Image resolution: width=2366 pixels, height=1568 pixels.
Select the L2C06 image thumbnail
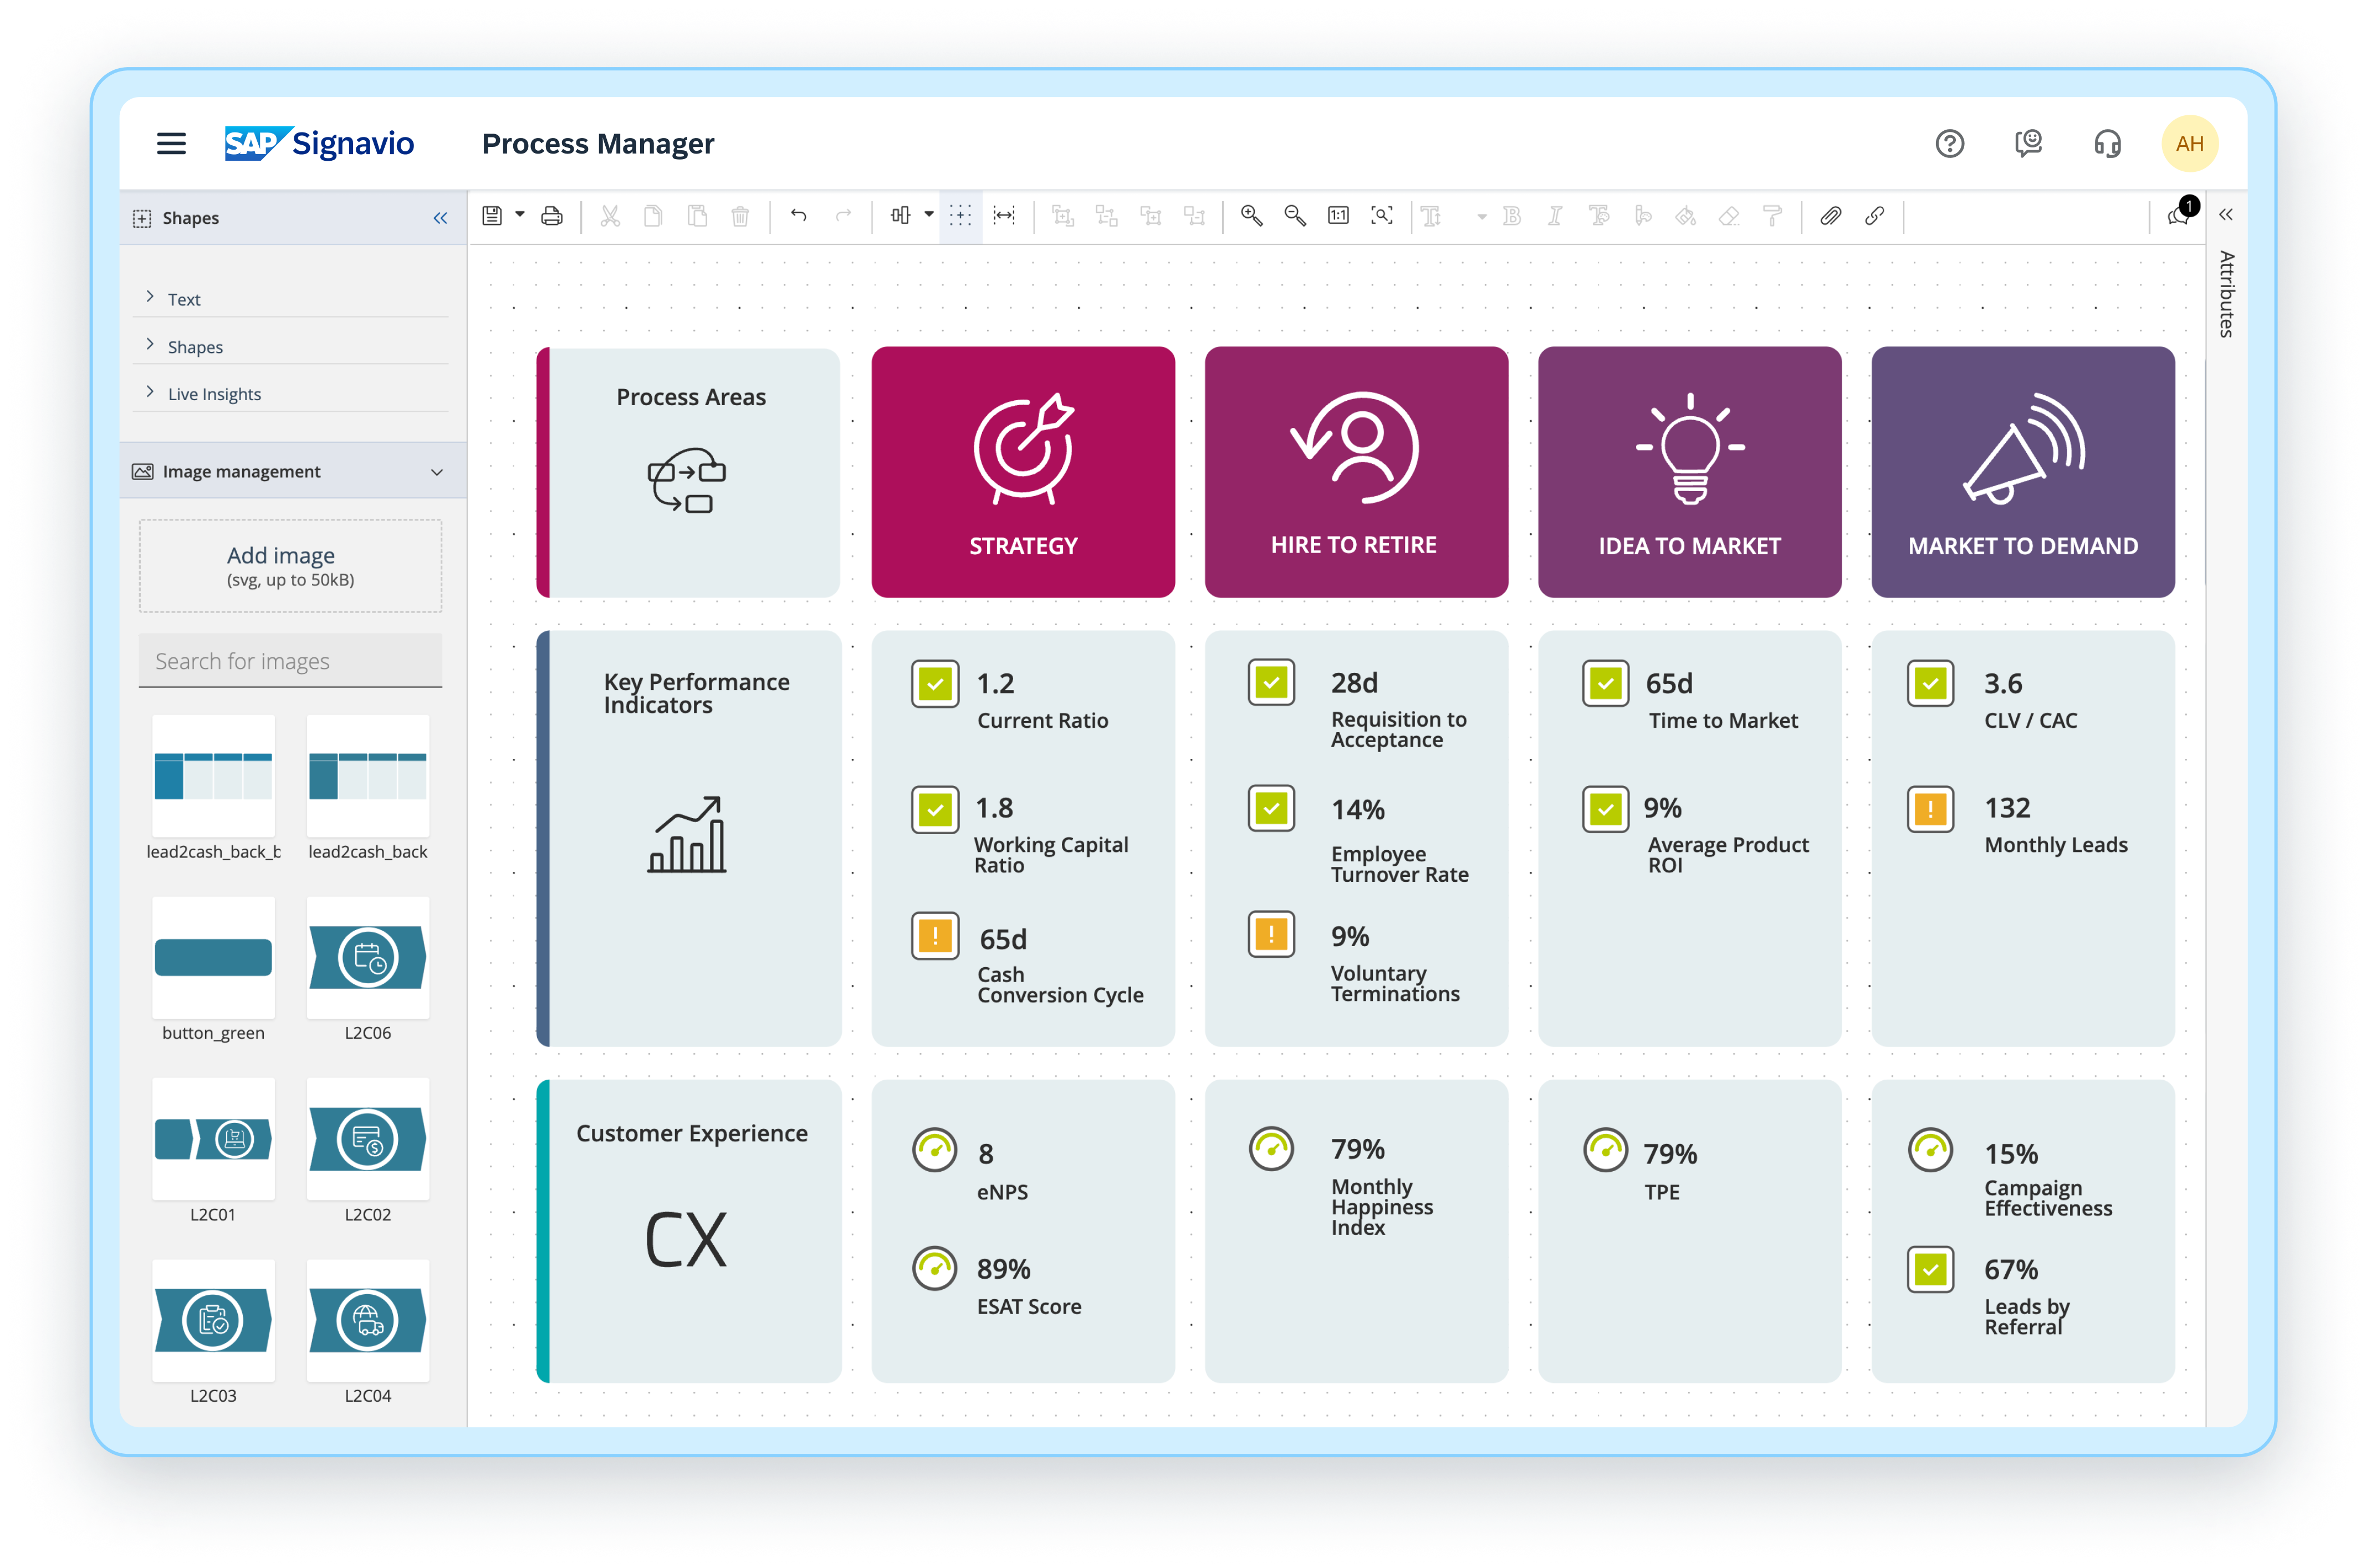point(367,958)
